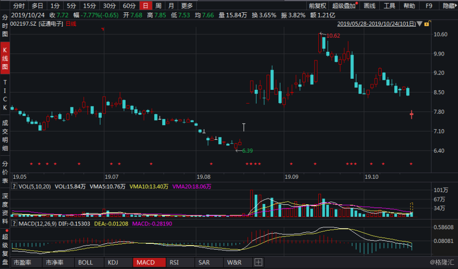Screen dimensions: 458x269
Task: Open 深度资料 in the left sidebar
Action: pos(5,209)
